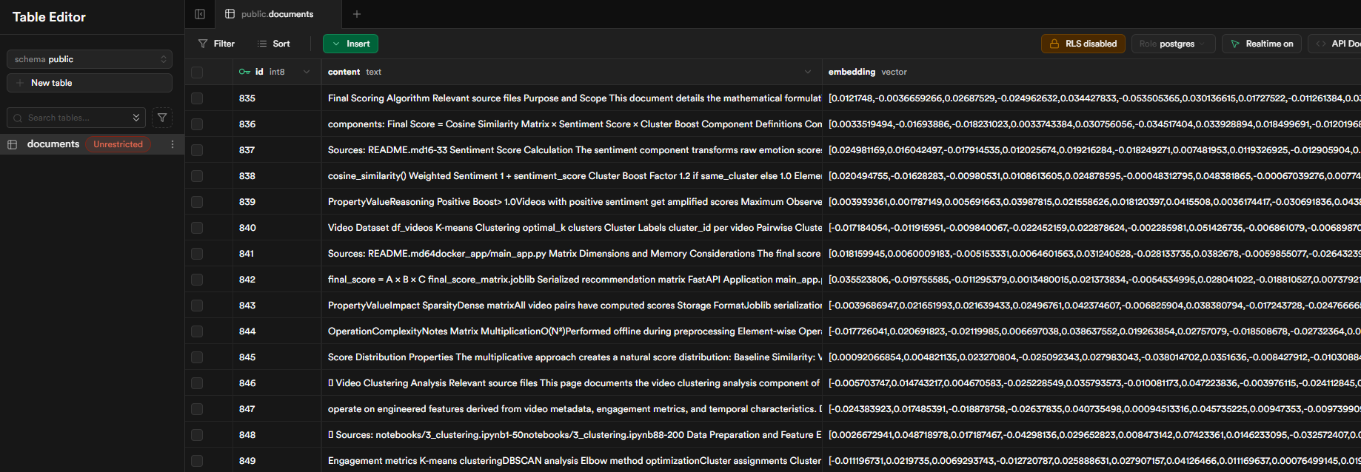
Task: Open the Role postgres selector
Action: coord(1173,44)
